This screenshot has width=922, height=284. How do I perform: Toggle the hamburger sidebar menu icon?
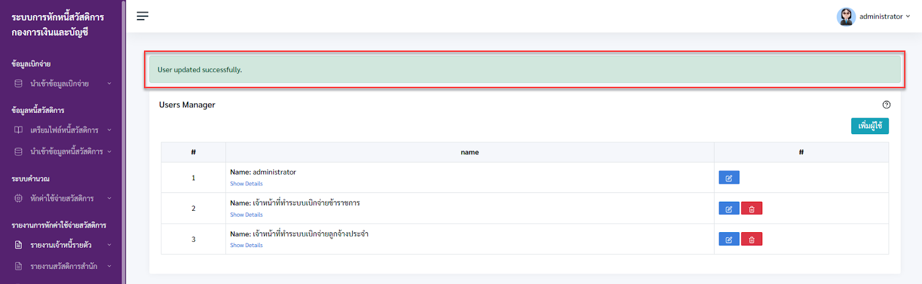pos(142,16)
